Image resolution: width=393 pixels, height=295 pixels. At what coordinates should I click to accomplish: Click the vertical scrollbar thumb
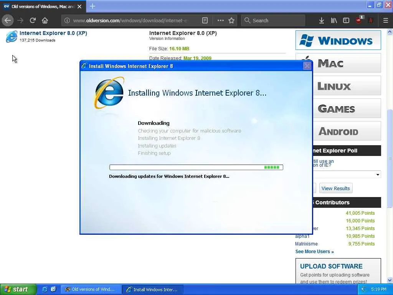390,159
